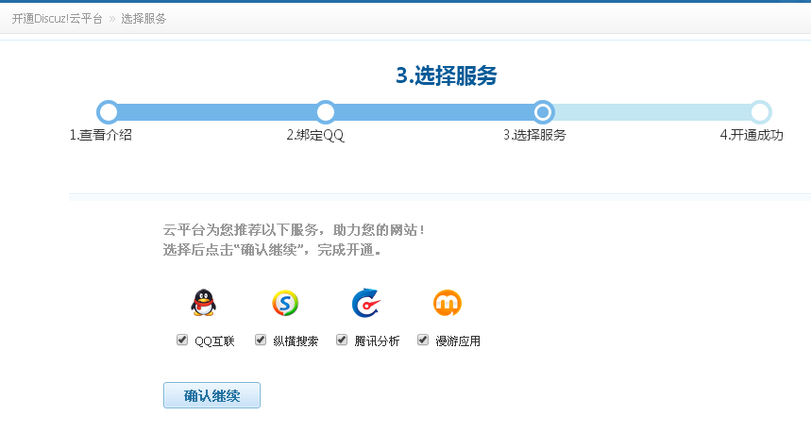Click the 纵横搜索 search service icon

coord(285,303)
